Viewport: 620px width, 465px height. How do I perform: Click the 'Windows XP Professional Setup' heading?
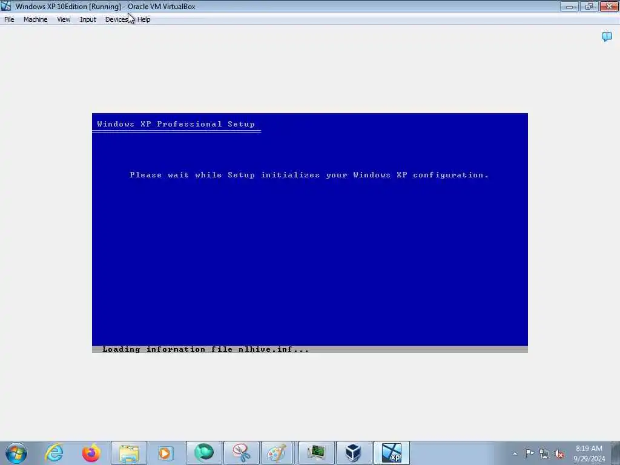click(x=176, y=124)
